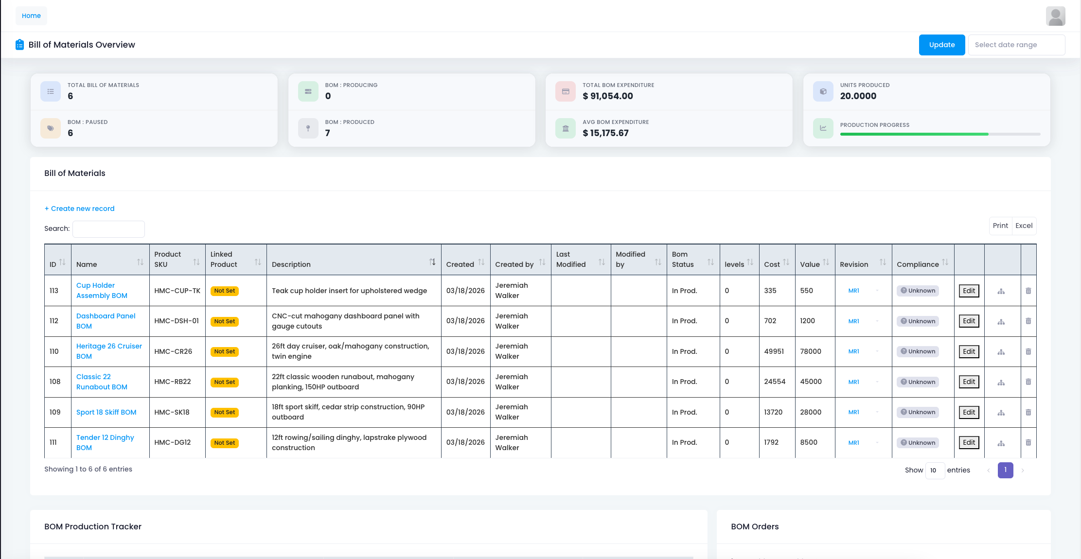Open hierarchy tree for Heritage 26 Cruiser BOM
The width and height of the screenshot is (1081, 559).
(x=1001, y=351)
